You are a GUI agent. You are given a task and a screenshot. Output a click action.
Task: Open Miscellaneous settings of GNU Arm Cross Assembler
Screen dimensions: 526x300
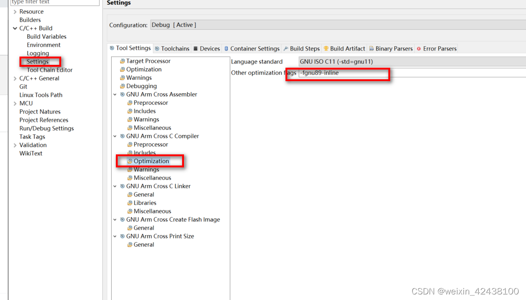[153, 128]
